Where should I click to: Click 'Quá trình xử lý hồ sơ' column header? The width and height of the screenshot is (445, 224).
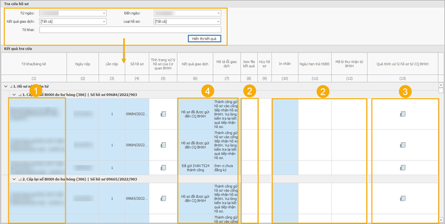(403, 64)
